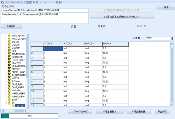175x119 pixels.
Task: Click the 6 导出表数据 button
Action: (x=139, y=112)
